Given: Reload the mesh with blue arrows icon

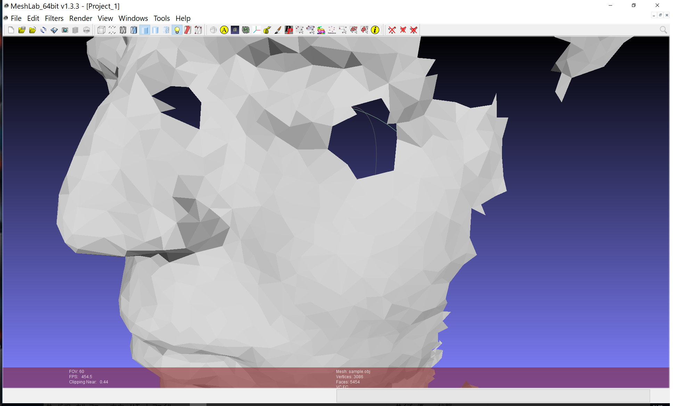Looking at the screenshot, I should 43,30.
